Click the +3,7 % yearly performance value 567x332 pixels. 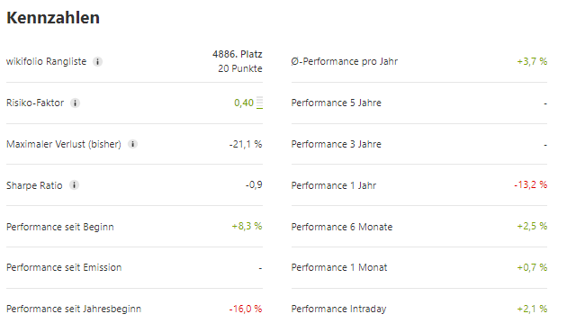[532, 61]
